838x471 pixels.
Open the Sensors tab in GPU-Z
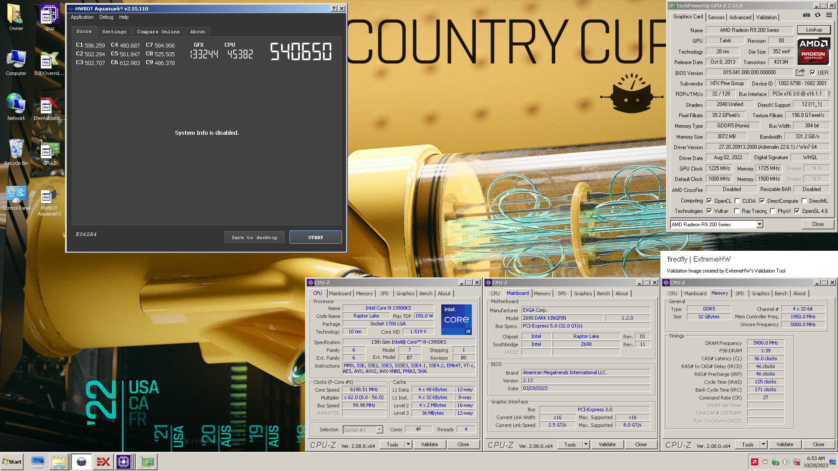click(x=716, y=17)
